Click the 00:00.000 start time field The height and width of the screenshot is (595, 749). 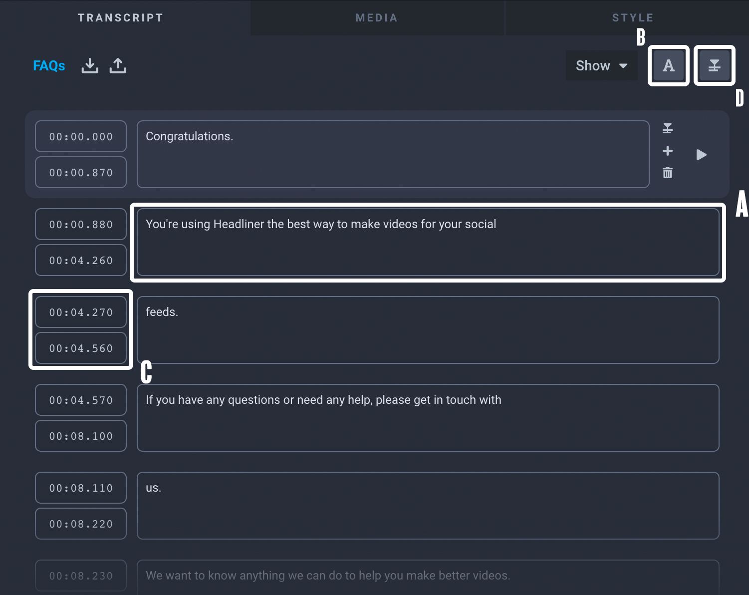click(x=81, y=136)
